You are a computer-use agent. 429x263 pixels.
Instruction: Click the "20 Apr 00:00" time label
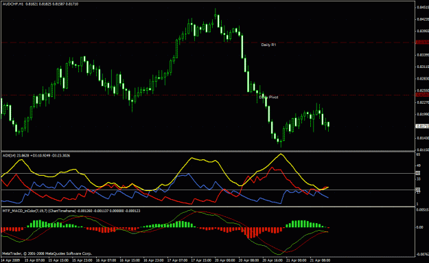pyautogui.click(x=225, y=260)
